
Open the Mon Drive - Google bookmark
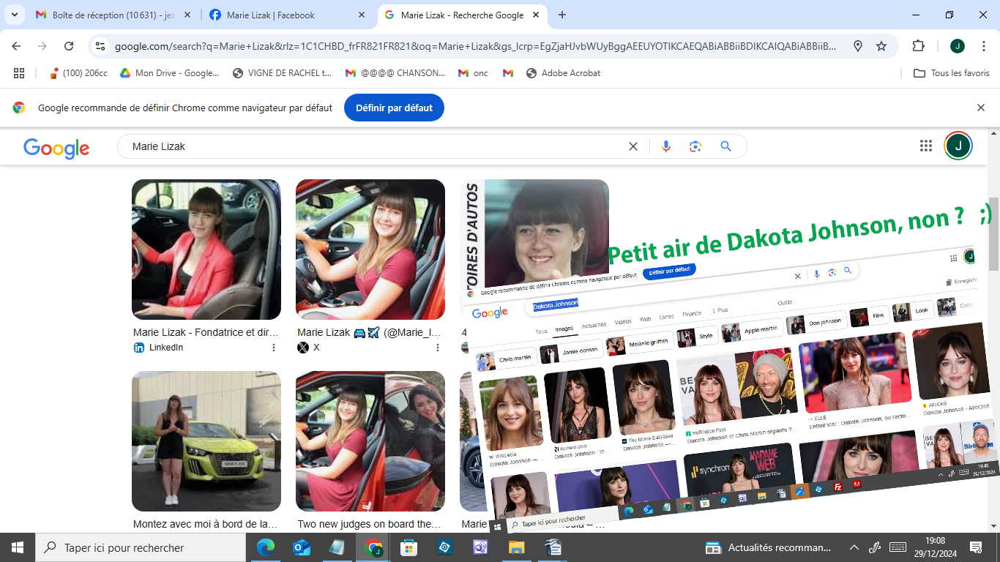[169, 73]
